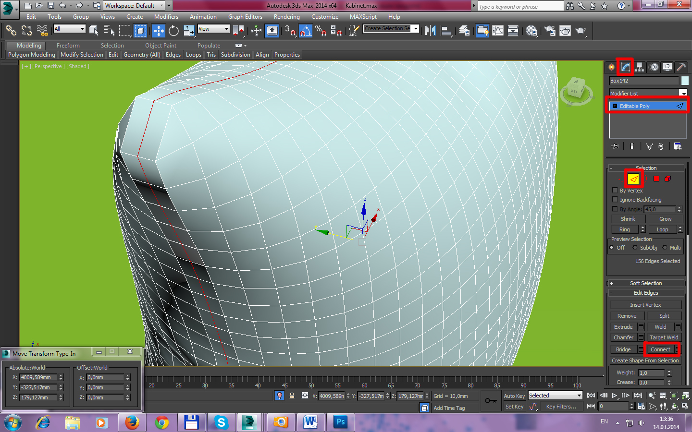
Task: Select SubObj preview selection radio
Action: coord(635,248)
